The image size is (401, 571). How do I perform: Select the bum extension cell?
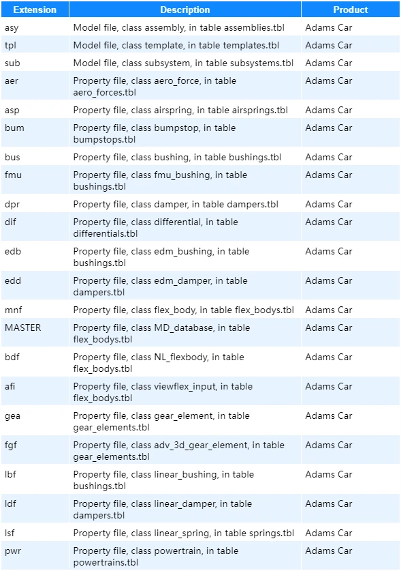coord(35,133)
